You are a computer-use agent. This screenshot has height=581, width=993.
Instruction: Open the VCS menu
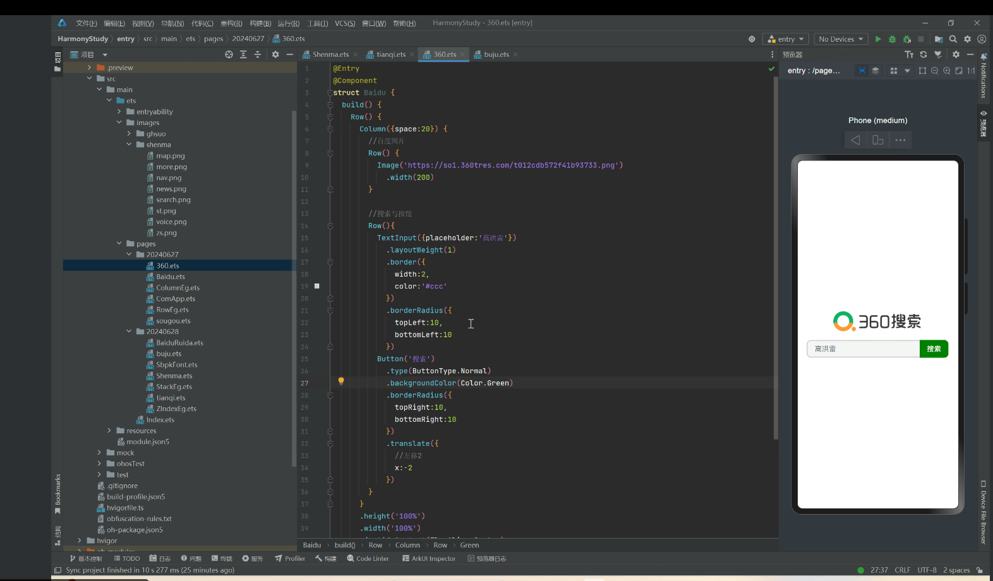click(344, 23)
